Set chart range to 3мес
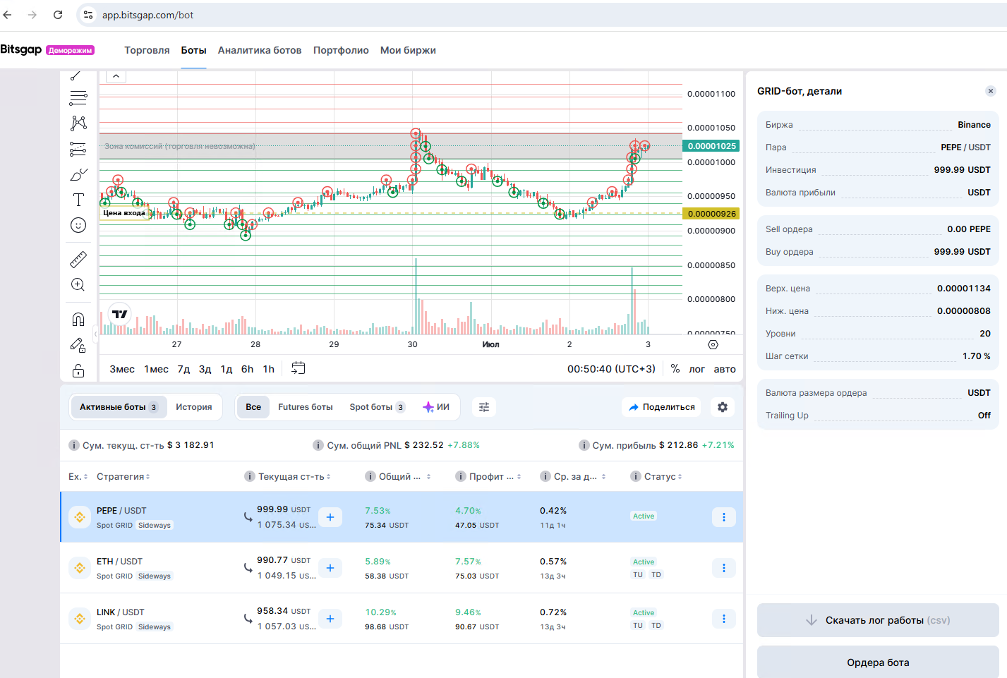Viewport: 1007px width, 678px height. 122,369
